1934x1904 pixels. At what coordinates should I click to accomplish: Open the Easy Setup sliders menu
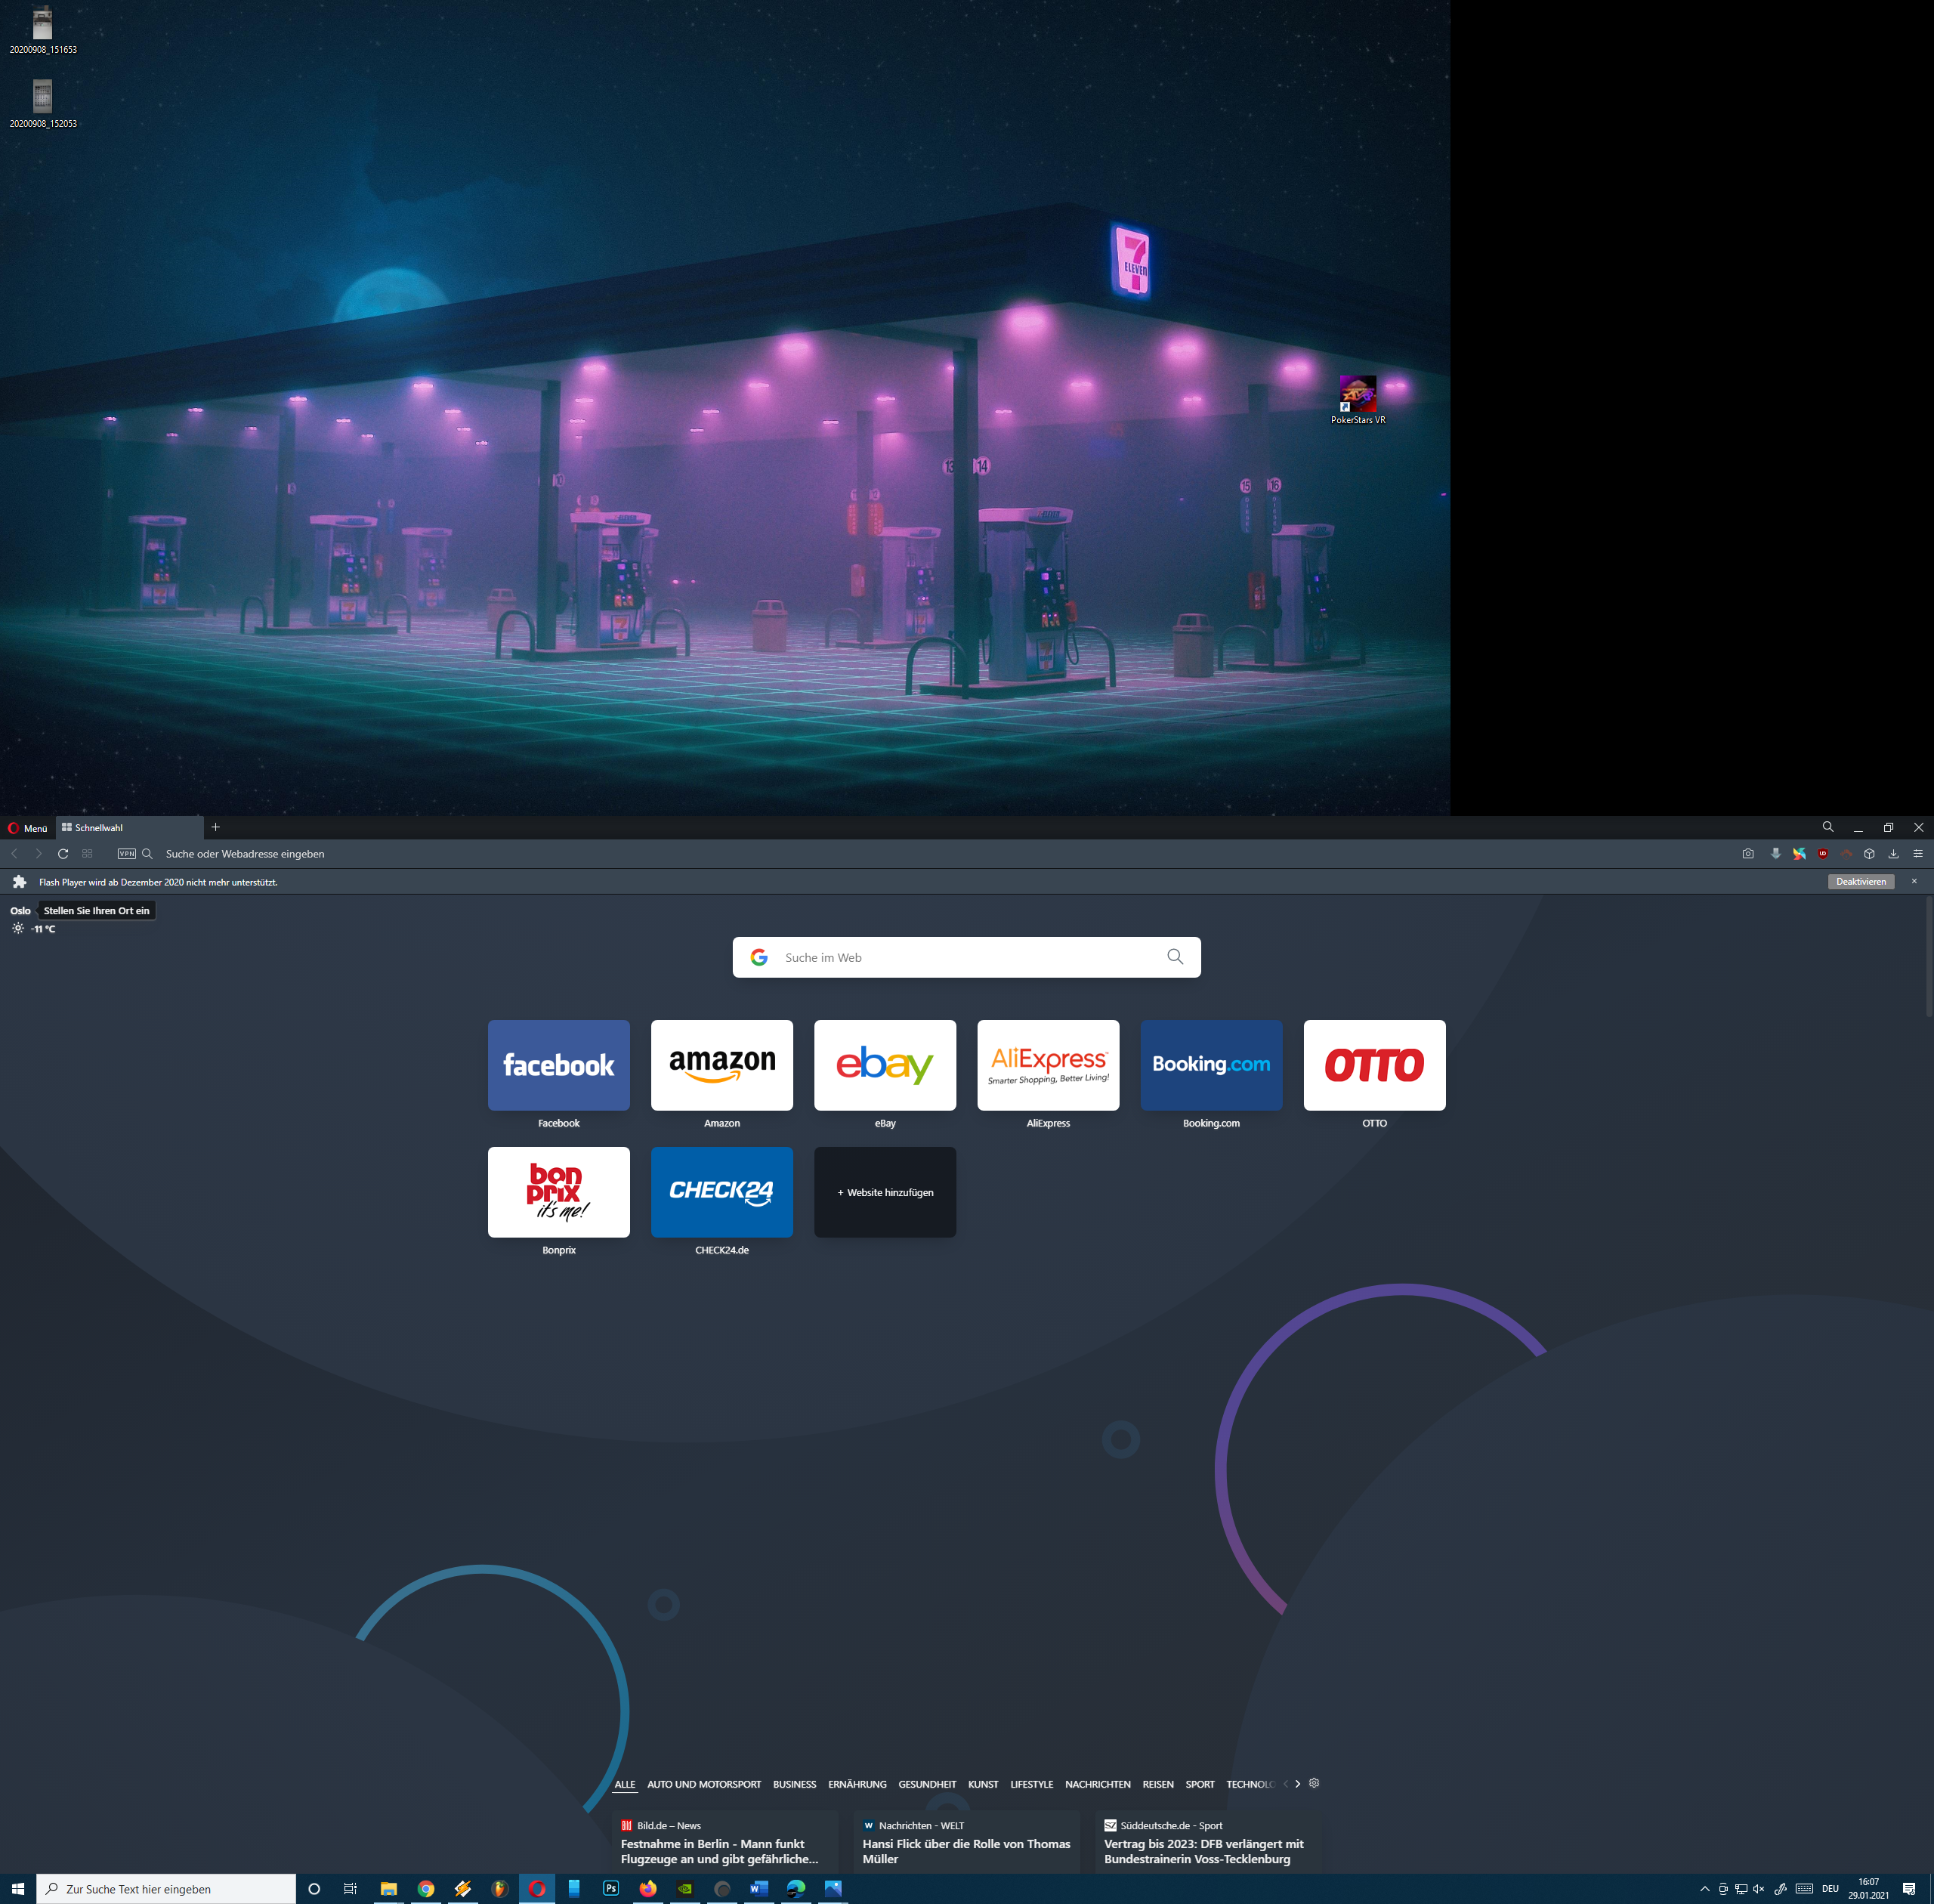1918,854
